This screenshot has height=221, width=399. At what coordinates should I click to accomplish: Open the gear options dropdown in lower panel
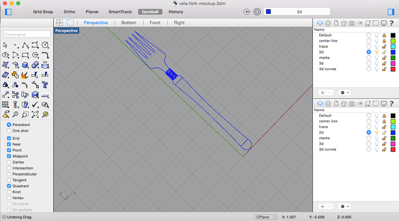[x=344, y=206]
